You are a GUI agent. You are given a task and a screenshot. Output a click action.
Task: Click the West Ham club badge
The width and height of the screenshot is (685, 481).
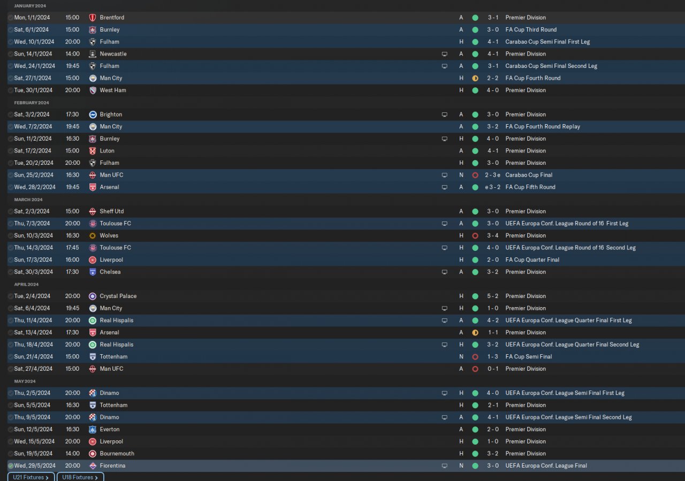pyautogui.click(x=93, y=90)
